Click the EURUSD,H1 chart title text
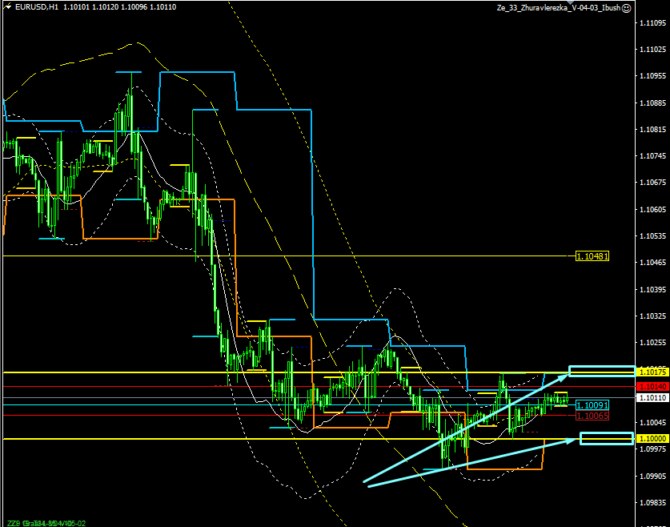The image size is (670, 527). point(37,7)
